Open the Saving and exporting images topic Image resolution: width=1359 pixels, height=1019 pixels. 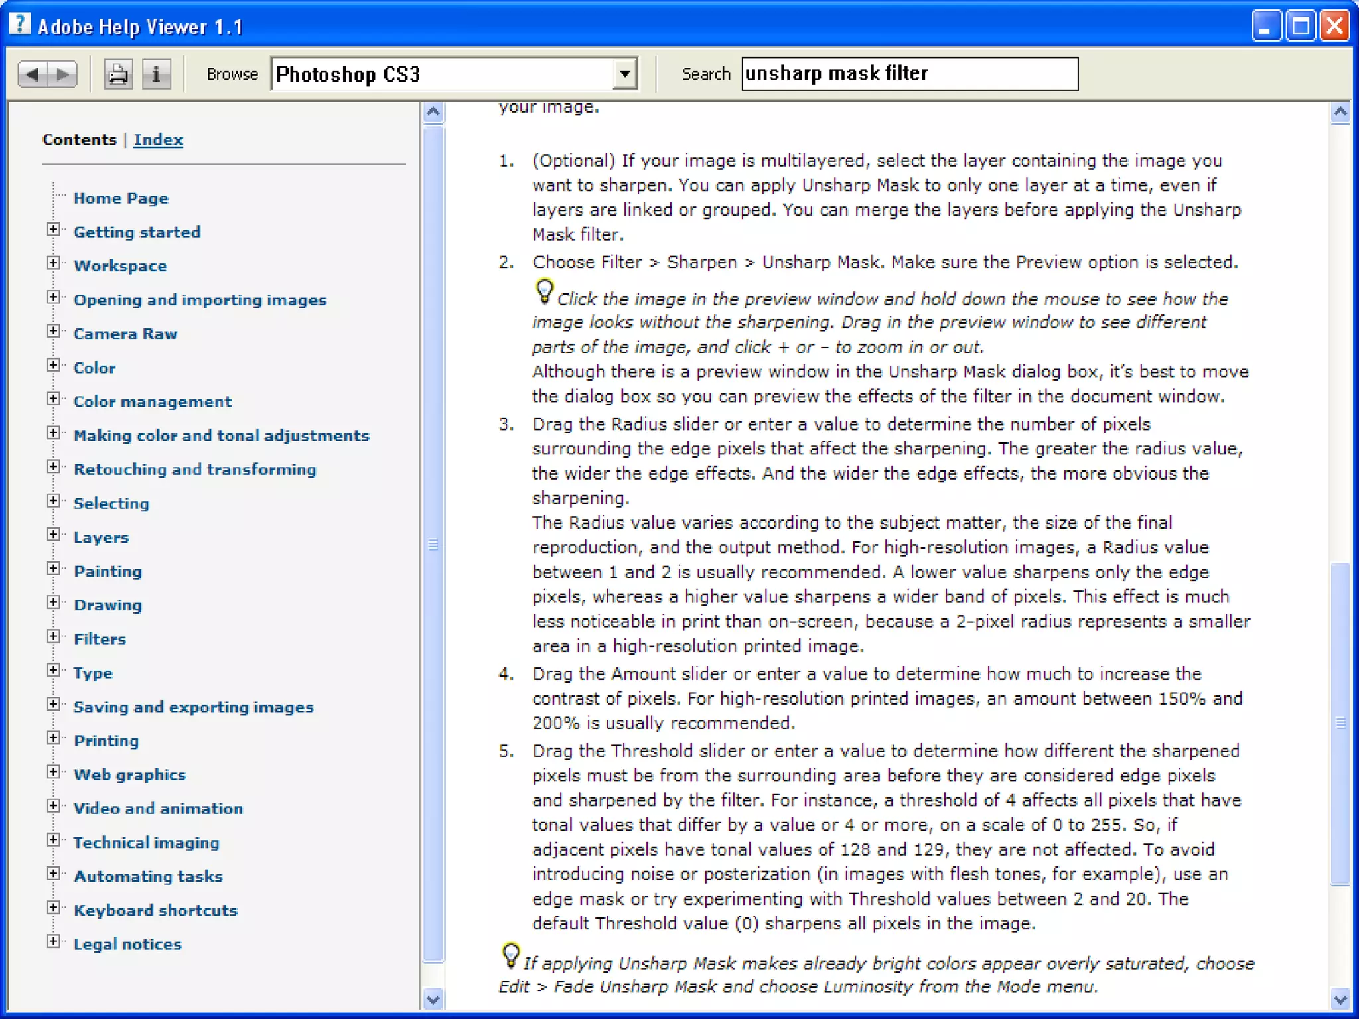pos(193,707)
